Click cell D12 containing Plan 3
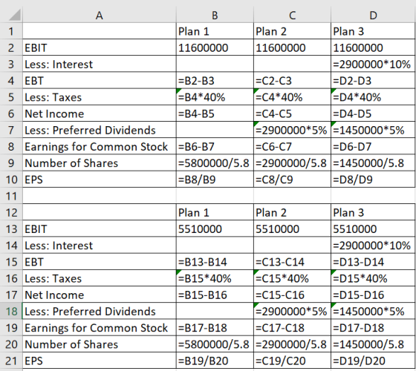The image size is (416, 371). coord(373,212)
